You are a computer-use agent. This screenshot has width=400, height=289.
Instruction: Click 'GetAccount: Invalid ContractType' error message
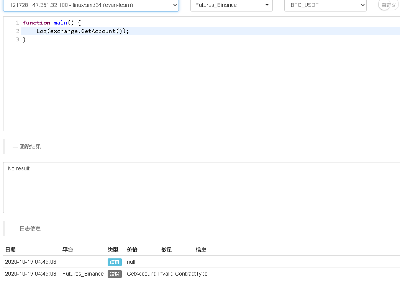pos(167,274)
